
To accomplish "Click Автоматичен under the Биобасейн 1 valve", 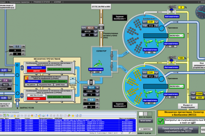I will (x=172, y=17).
